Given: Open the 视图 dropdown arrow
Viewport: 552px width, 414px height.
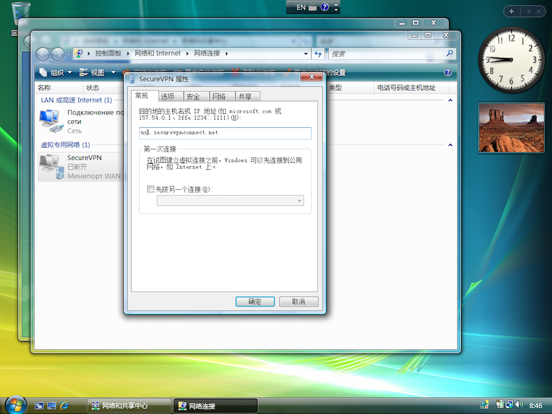Looking at the screenshot, I should pyautogui.click(x=113, y=72).
